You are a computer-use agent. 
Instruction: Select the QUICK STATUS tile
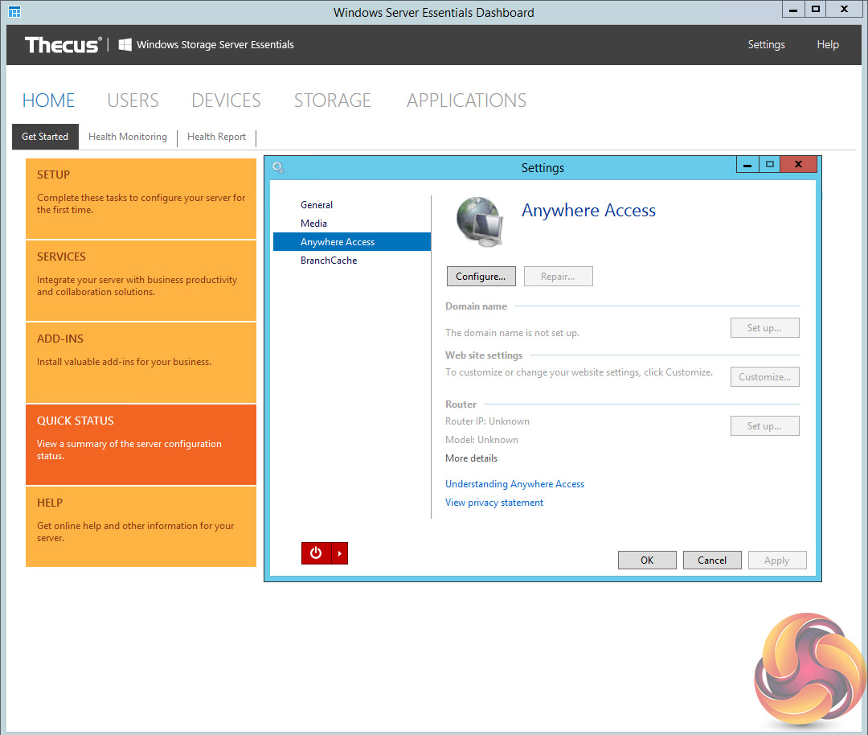tap(141, 444)
